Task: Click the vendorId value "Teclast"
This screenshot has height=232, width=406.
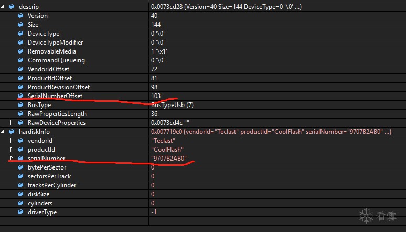Action: click(x=163, y=141)
